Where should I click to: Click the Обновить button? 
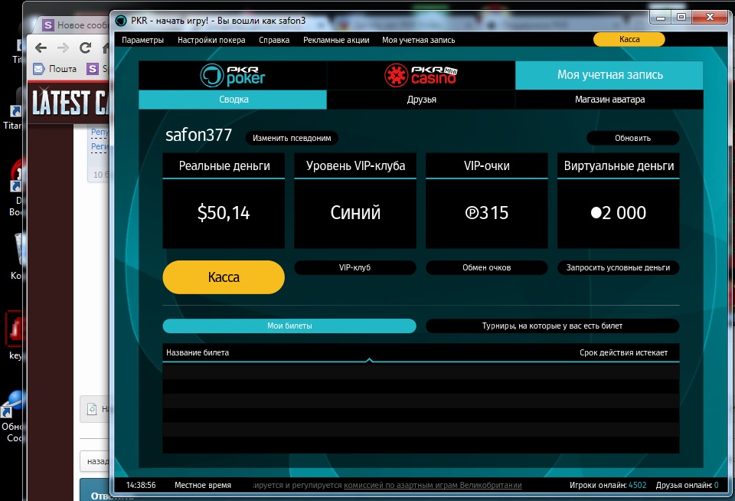632,138
